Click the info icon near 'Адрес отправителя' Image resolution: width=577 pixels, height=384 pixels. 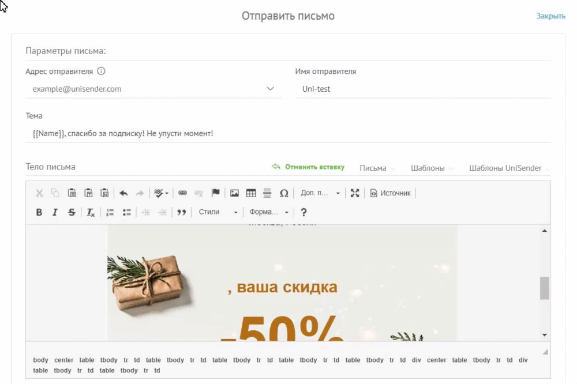tap(101, 71)
